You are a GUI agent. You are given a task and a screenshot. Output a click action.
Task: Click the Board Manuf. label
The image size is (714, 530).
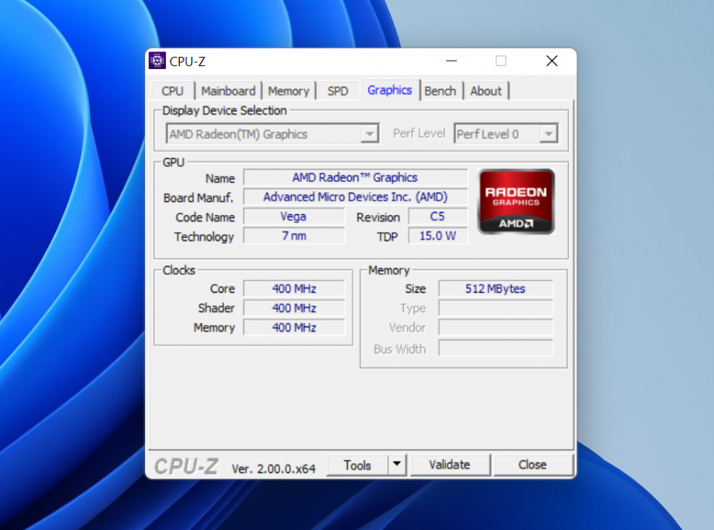coord(198,197)
